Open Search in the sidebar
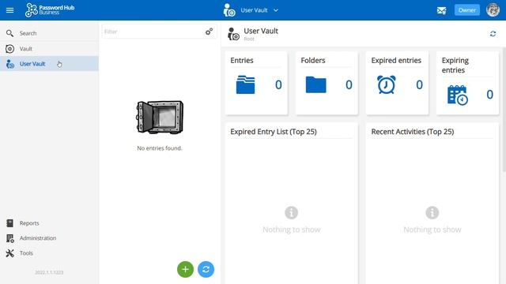506x284 pixels. tap(49, 33)
